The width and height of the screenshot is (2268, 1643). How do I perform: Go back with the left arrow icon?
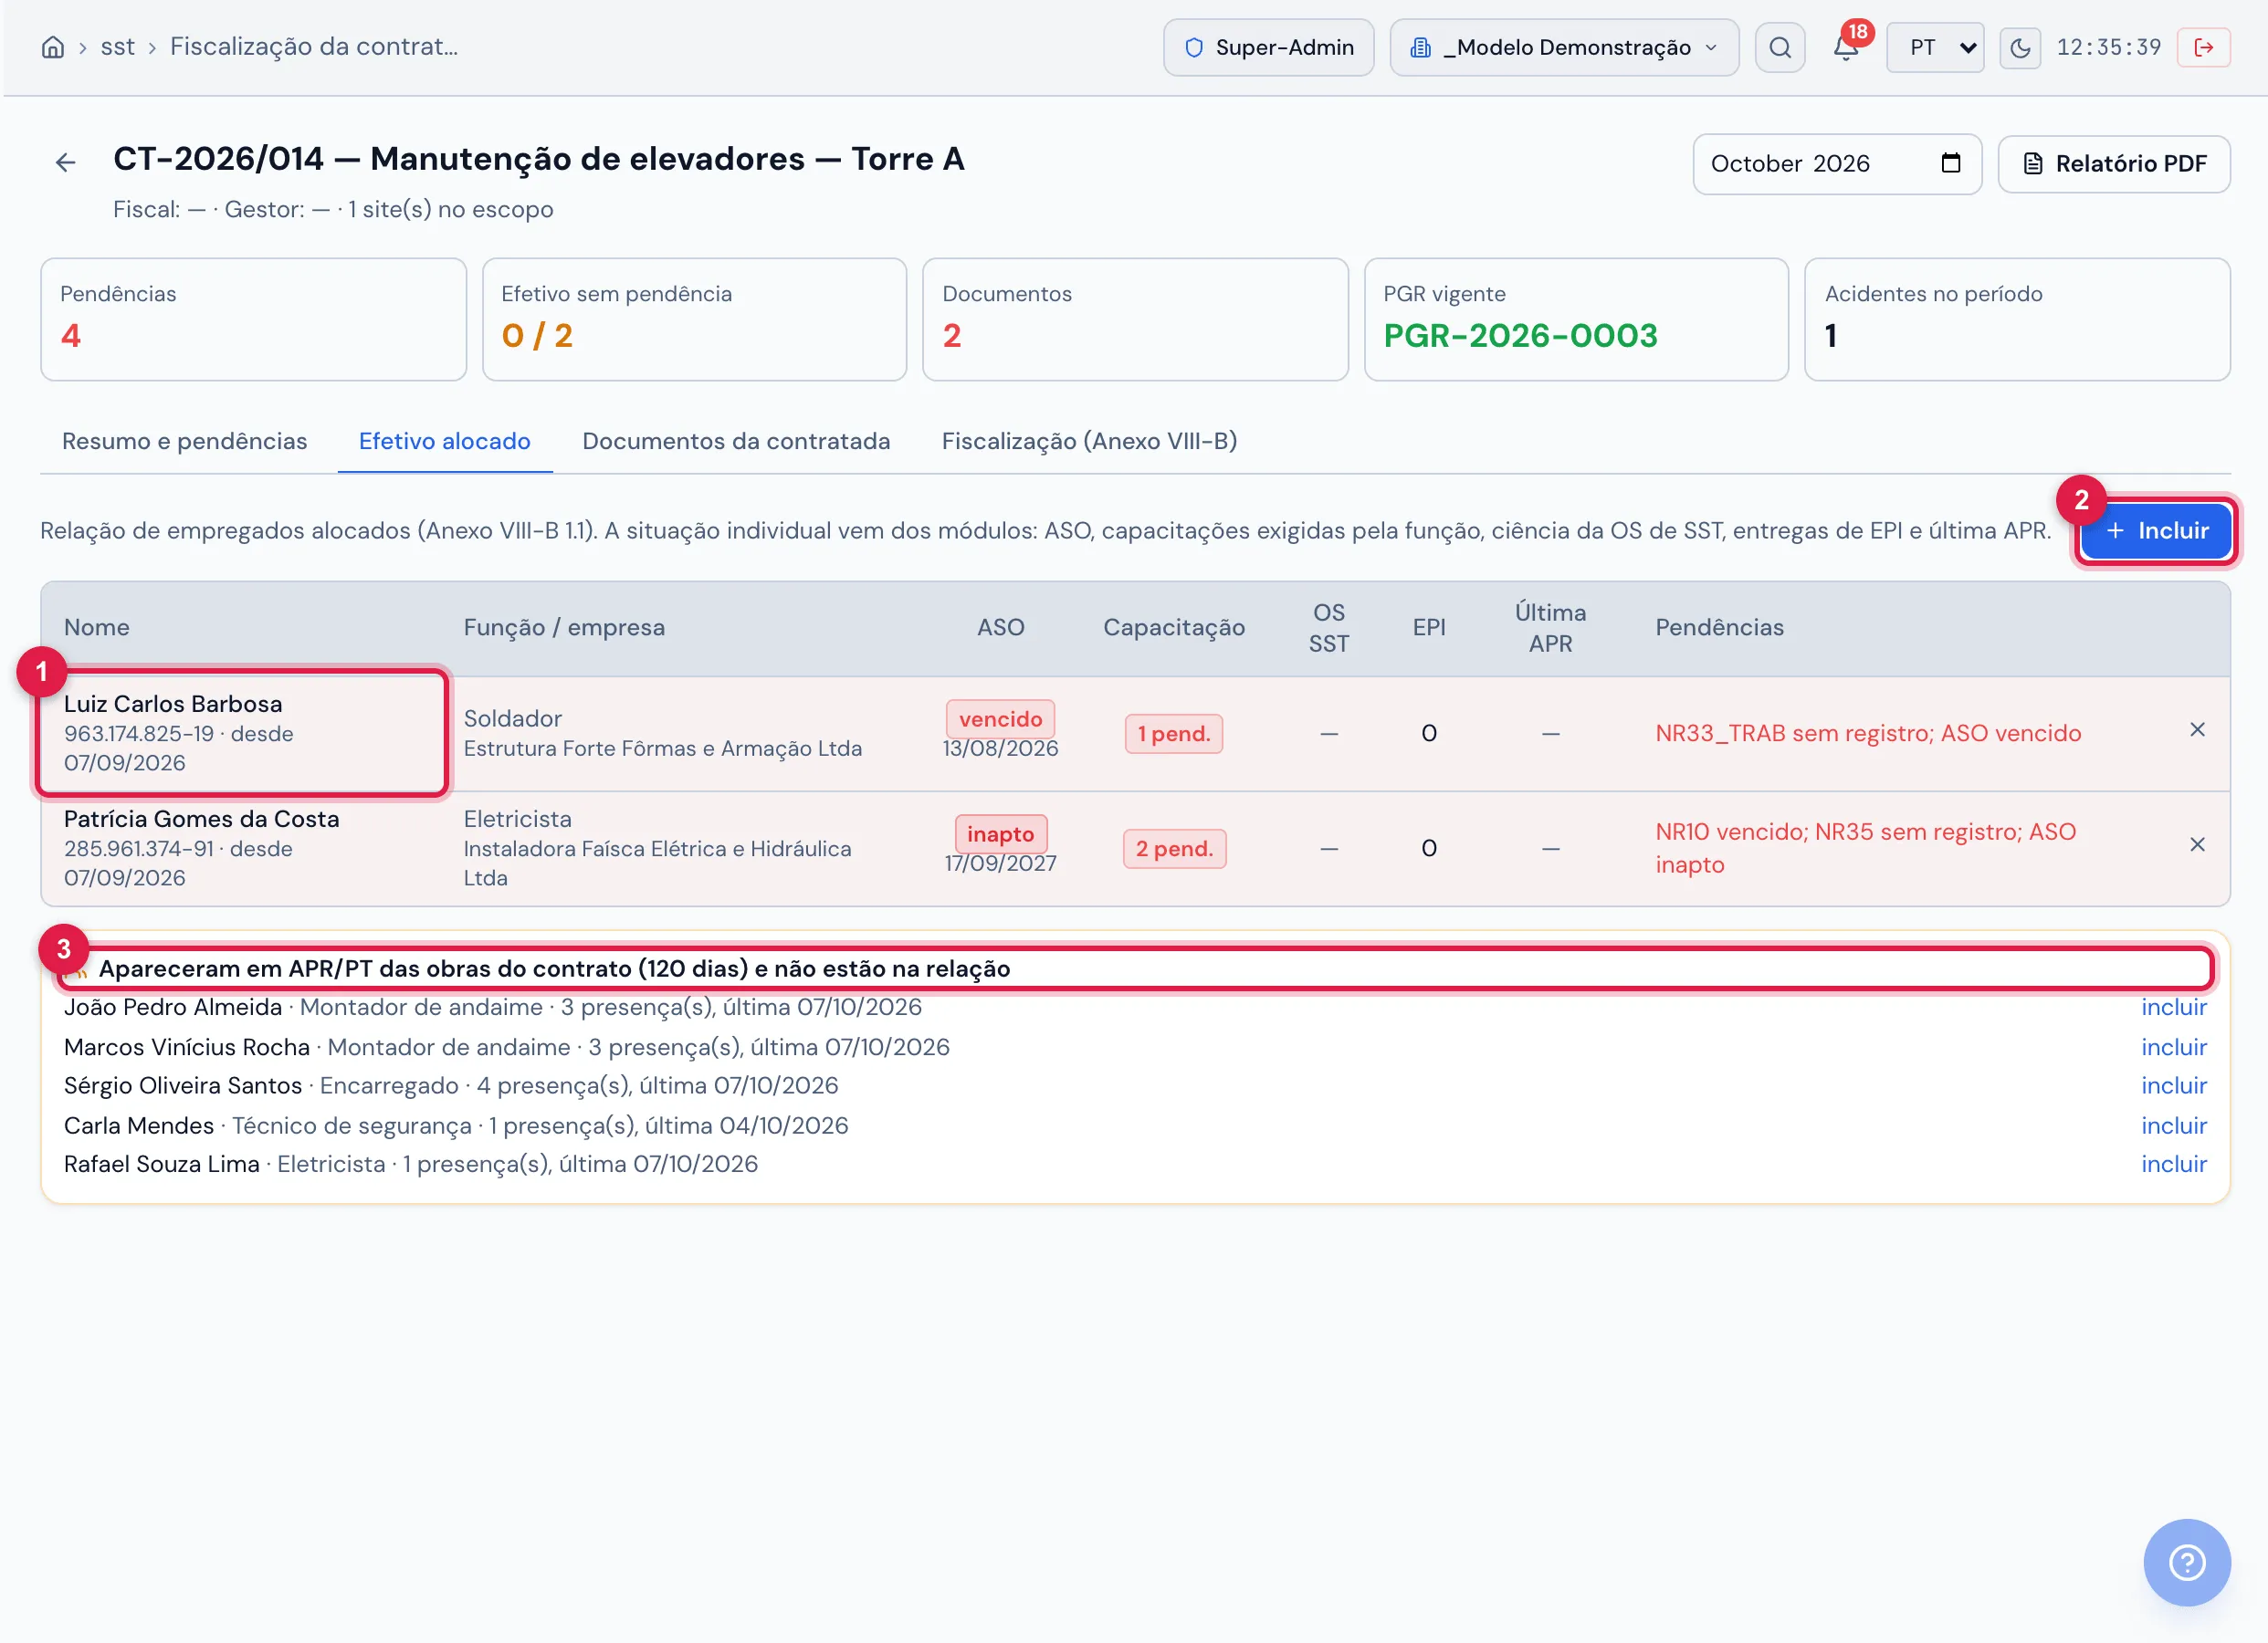pyautogui.click(x=66, y=162)
